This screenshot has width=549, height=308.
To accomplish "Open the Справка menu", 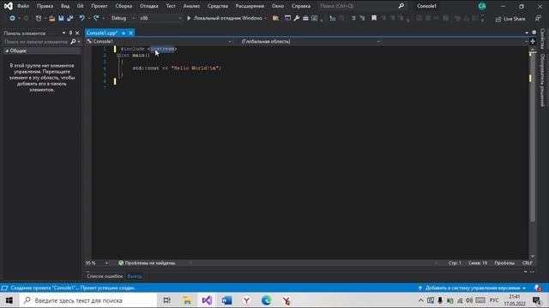I will pos(301,6).
